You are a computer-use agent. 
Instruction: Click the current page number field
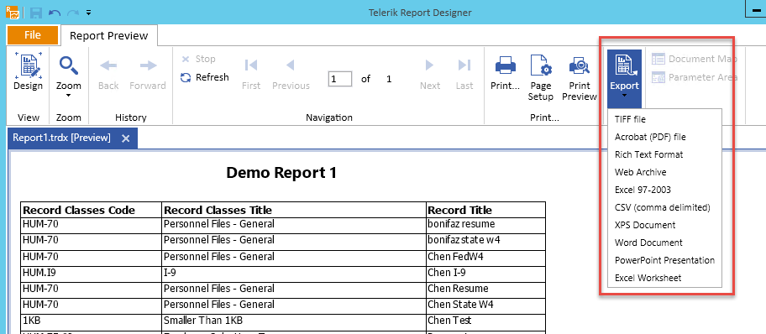(340, 79)
